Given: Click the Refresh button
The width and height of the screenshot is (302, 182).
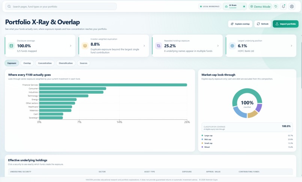Looking at the screenshot, I should pyautogui.click(x=263, y=24).
